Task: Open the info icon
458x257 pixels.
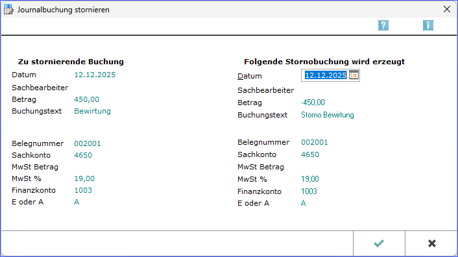Action: coord(428,25)
